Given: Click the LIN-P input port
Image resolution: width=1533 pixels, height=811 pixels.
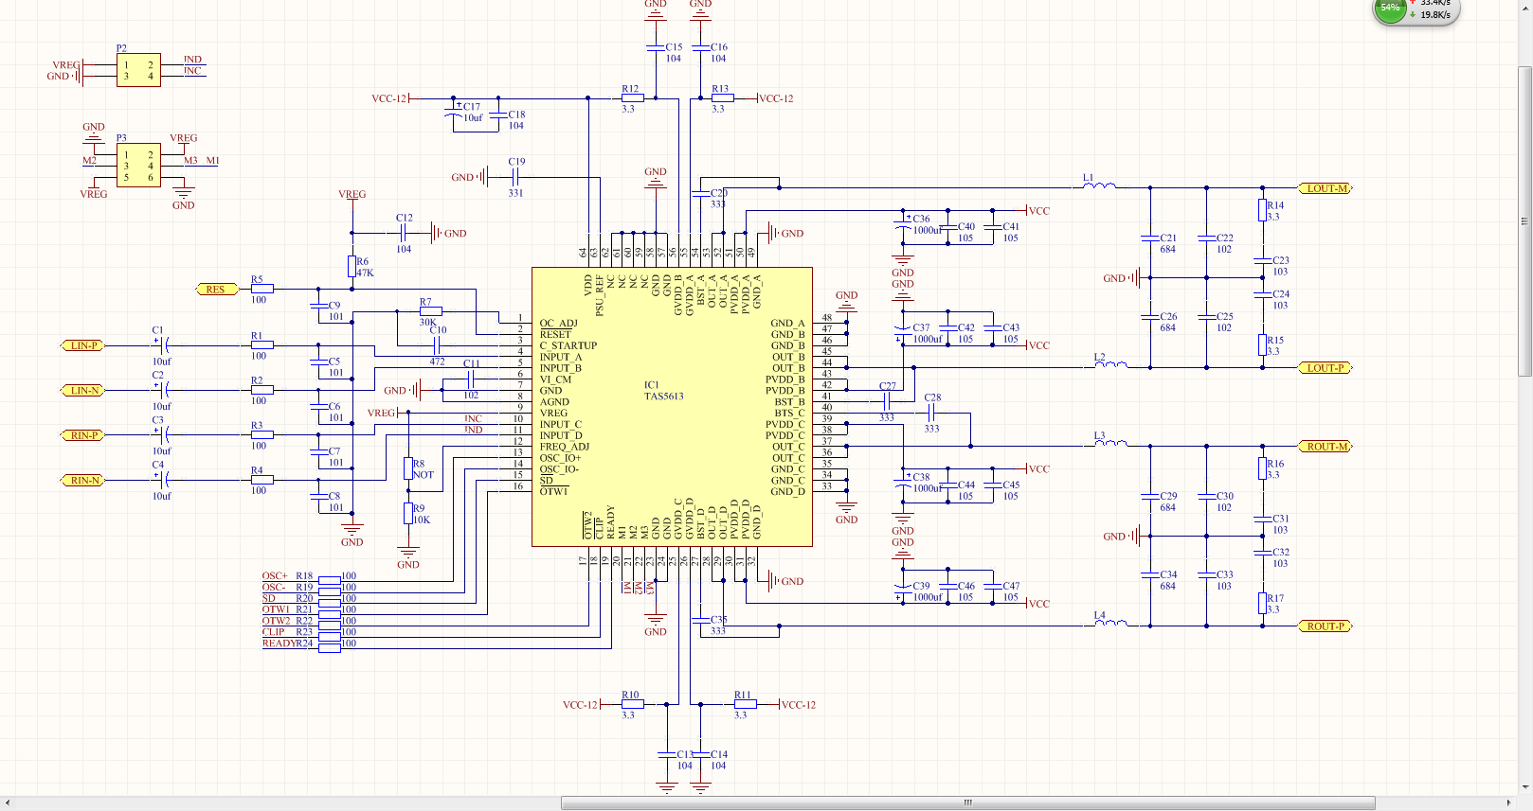Looking at the screenshot, I should (x=83, y=345).
